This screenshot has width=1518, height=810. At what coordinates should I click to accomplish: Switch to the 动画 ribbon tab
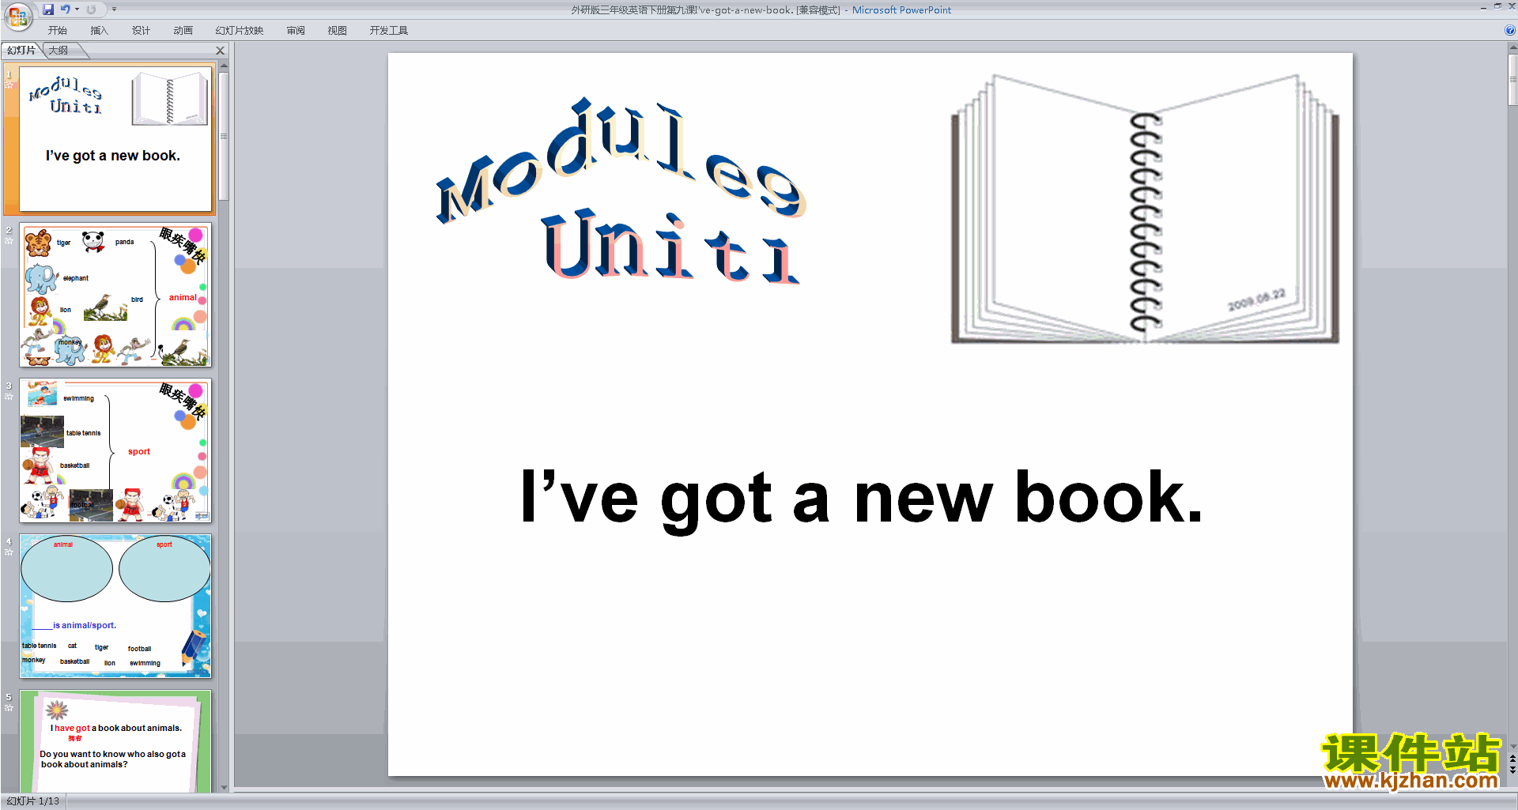183,31
